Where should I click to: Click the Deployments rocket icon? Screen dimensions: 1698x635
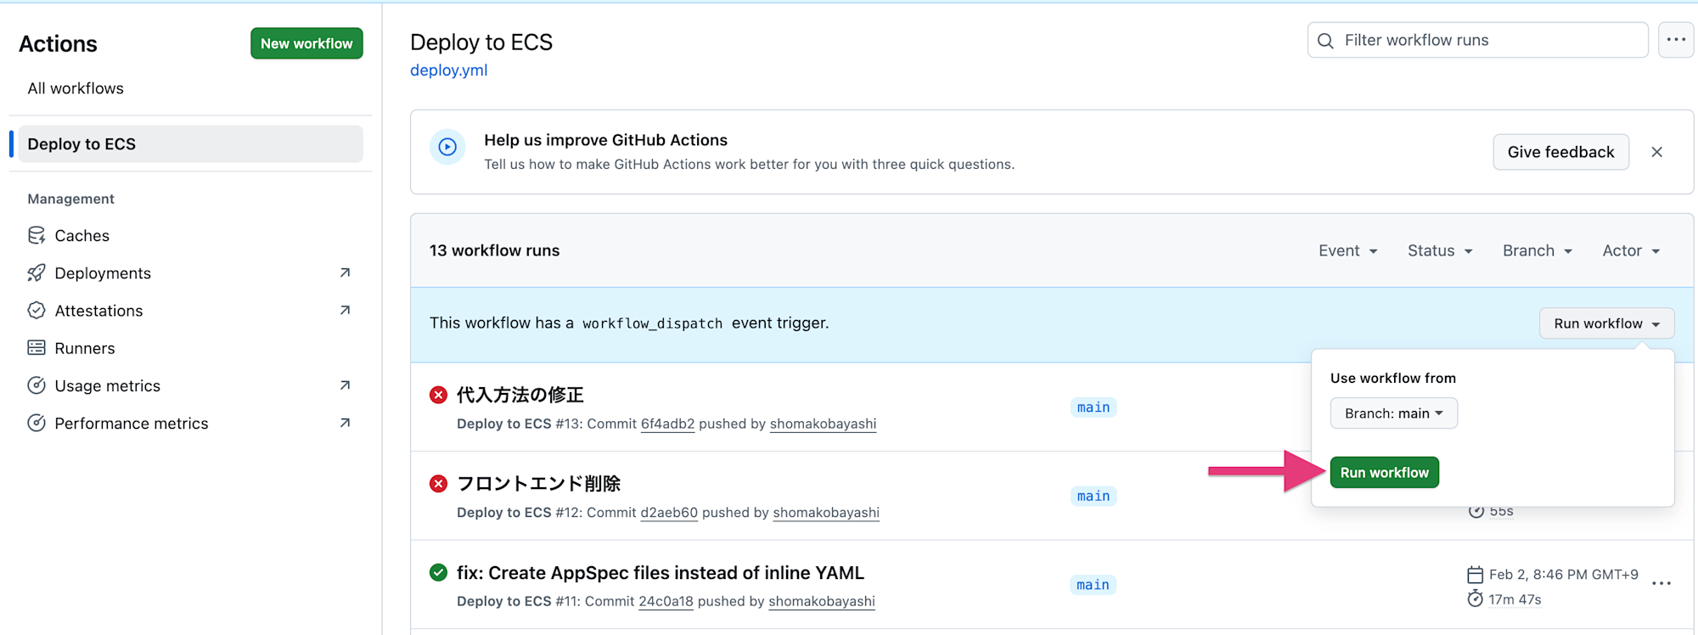(37, 273)
